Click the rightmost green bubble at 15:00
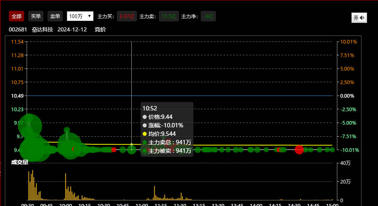The image size is (378, 206). pyautogui.click(x=332, y=150)
